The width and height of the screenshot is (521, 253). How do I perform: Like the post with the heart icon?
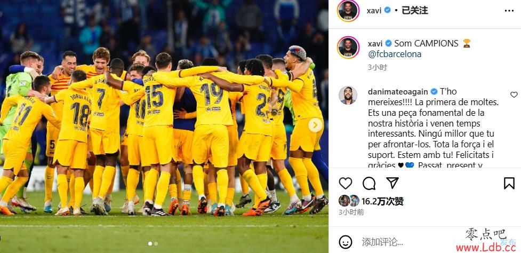[x=345, y=183]
